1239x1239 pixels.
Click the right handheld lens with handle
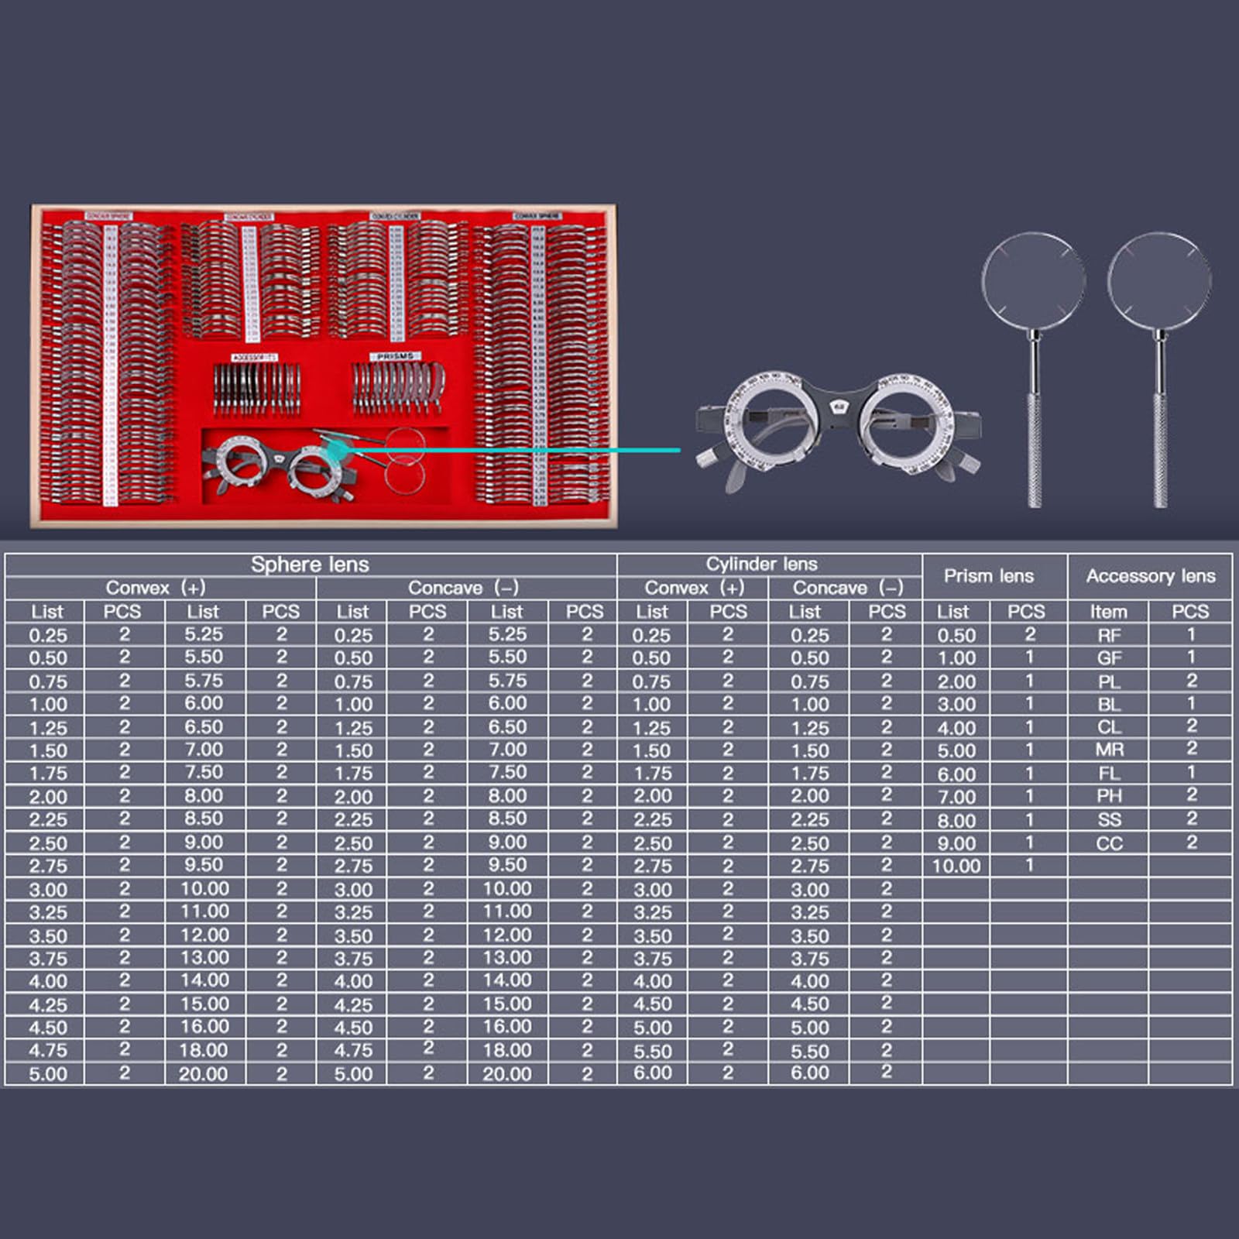tap(1159, 369)
